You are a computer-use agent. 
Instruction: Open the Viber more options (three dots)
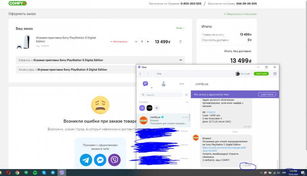tap(182, 84)
